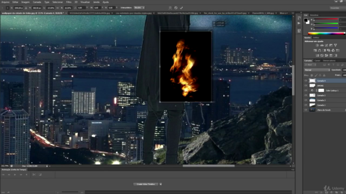
Task: Open the Janela menu
Action: tap(96, 2)
